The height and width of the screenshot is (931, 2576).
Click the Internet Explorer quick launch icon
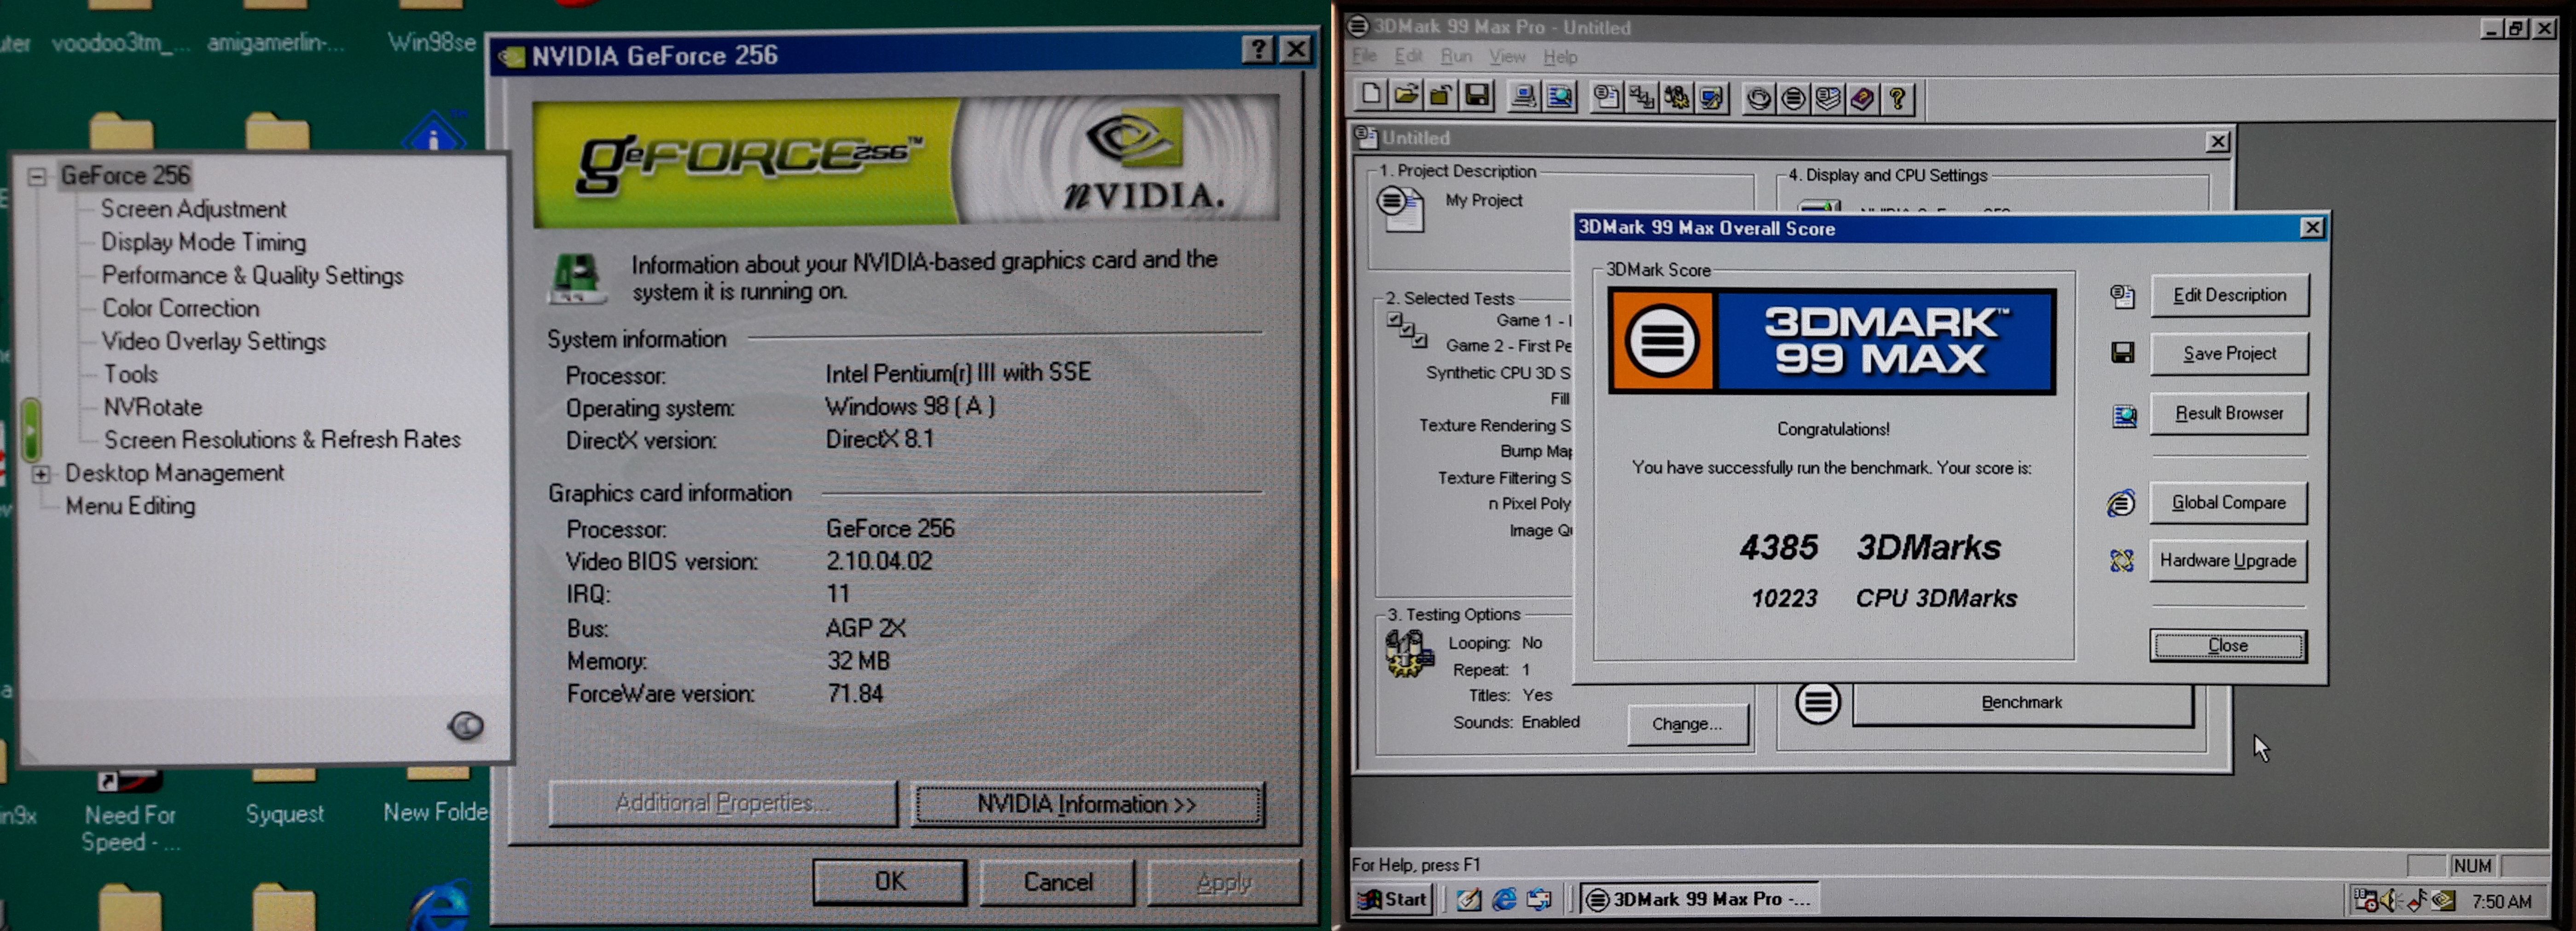(x=1504, y=899)
